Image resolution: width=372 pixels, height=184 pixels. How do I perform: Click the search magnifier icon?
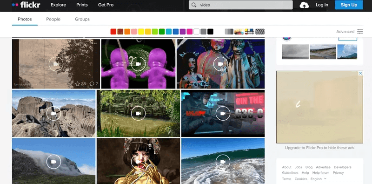[194, 5]
